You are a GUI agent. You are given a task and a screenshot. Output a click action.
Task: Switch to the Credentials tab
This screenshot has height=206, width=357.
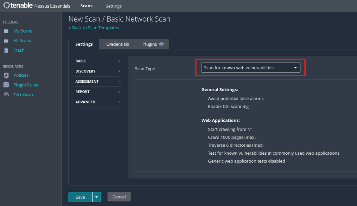(x=118, y=44)
